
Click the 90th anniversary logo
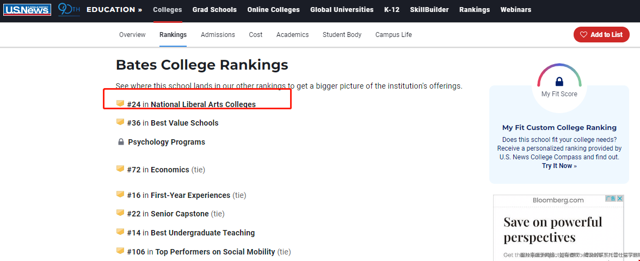coord(69,9)
